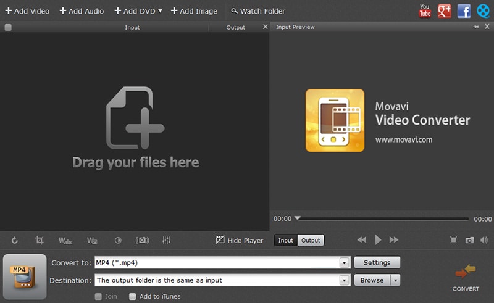Select the crop tool icon

click(x=40, y=240)
